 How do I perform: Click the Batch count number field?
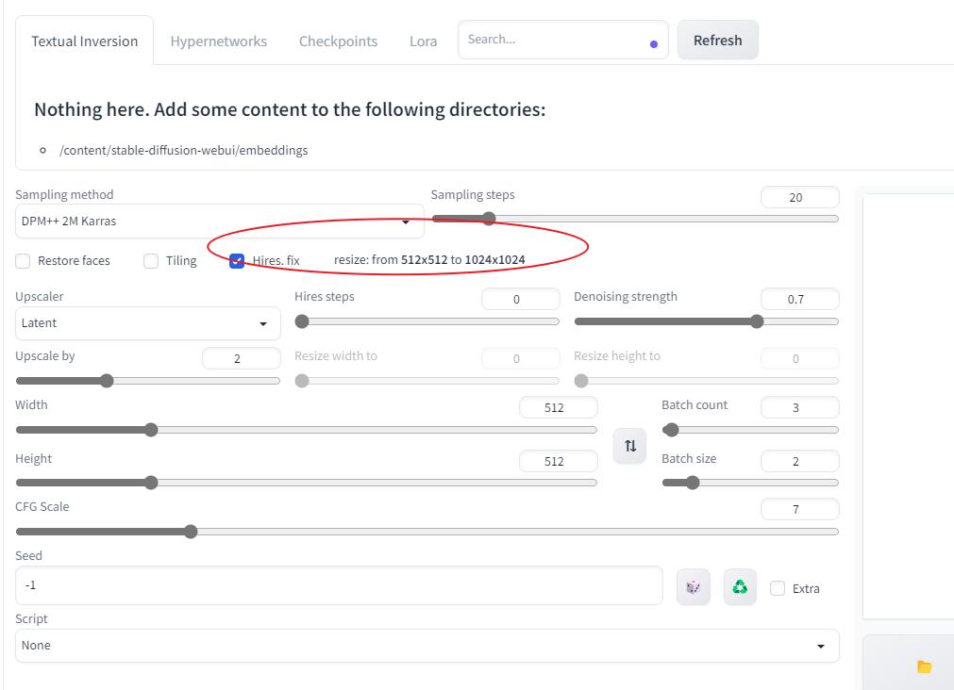click(798, 407)
